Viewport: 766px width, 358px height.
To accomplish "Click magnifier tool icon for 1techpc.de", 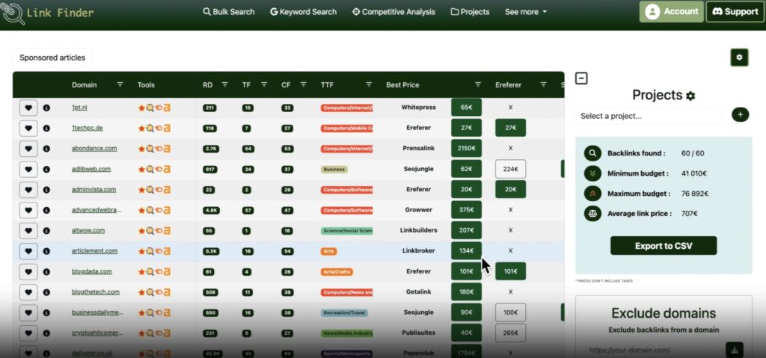I will pyautogui.click(x=150, y=128).
